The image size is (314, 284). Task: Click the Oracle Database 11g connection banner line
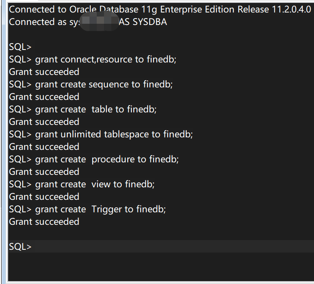[160, 9]
